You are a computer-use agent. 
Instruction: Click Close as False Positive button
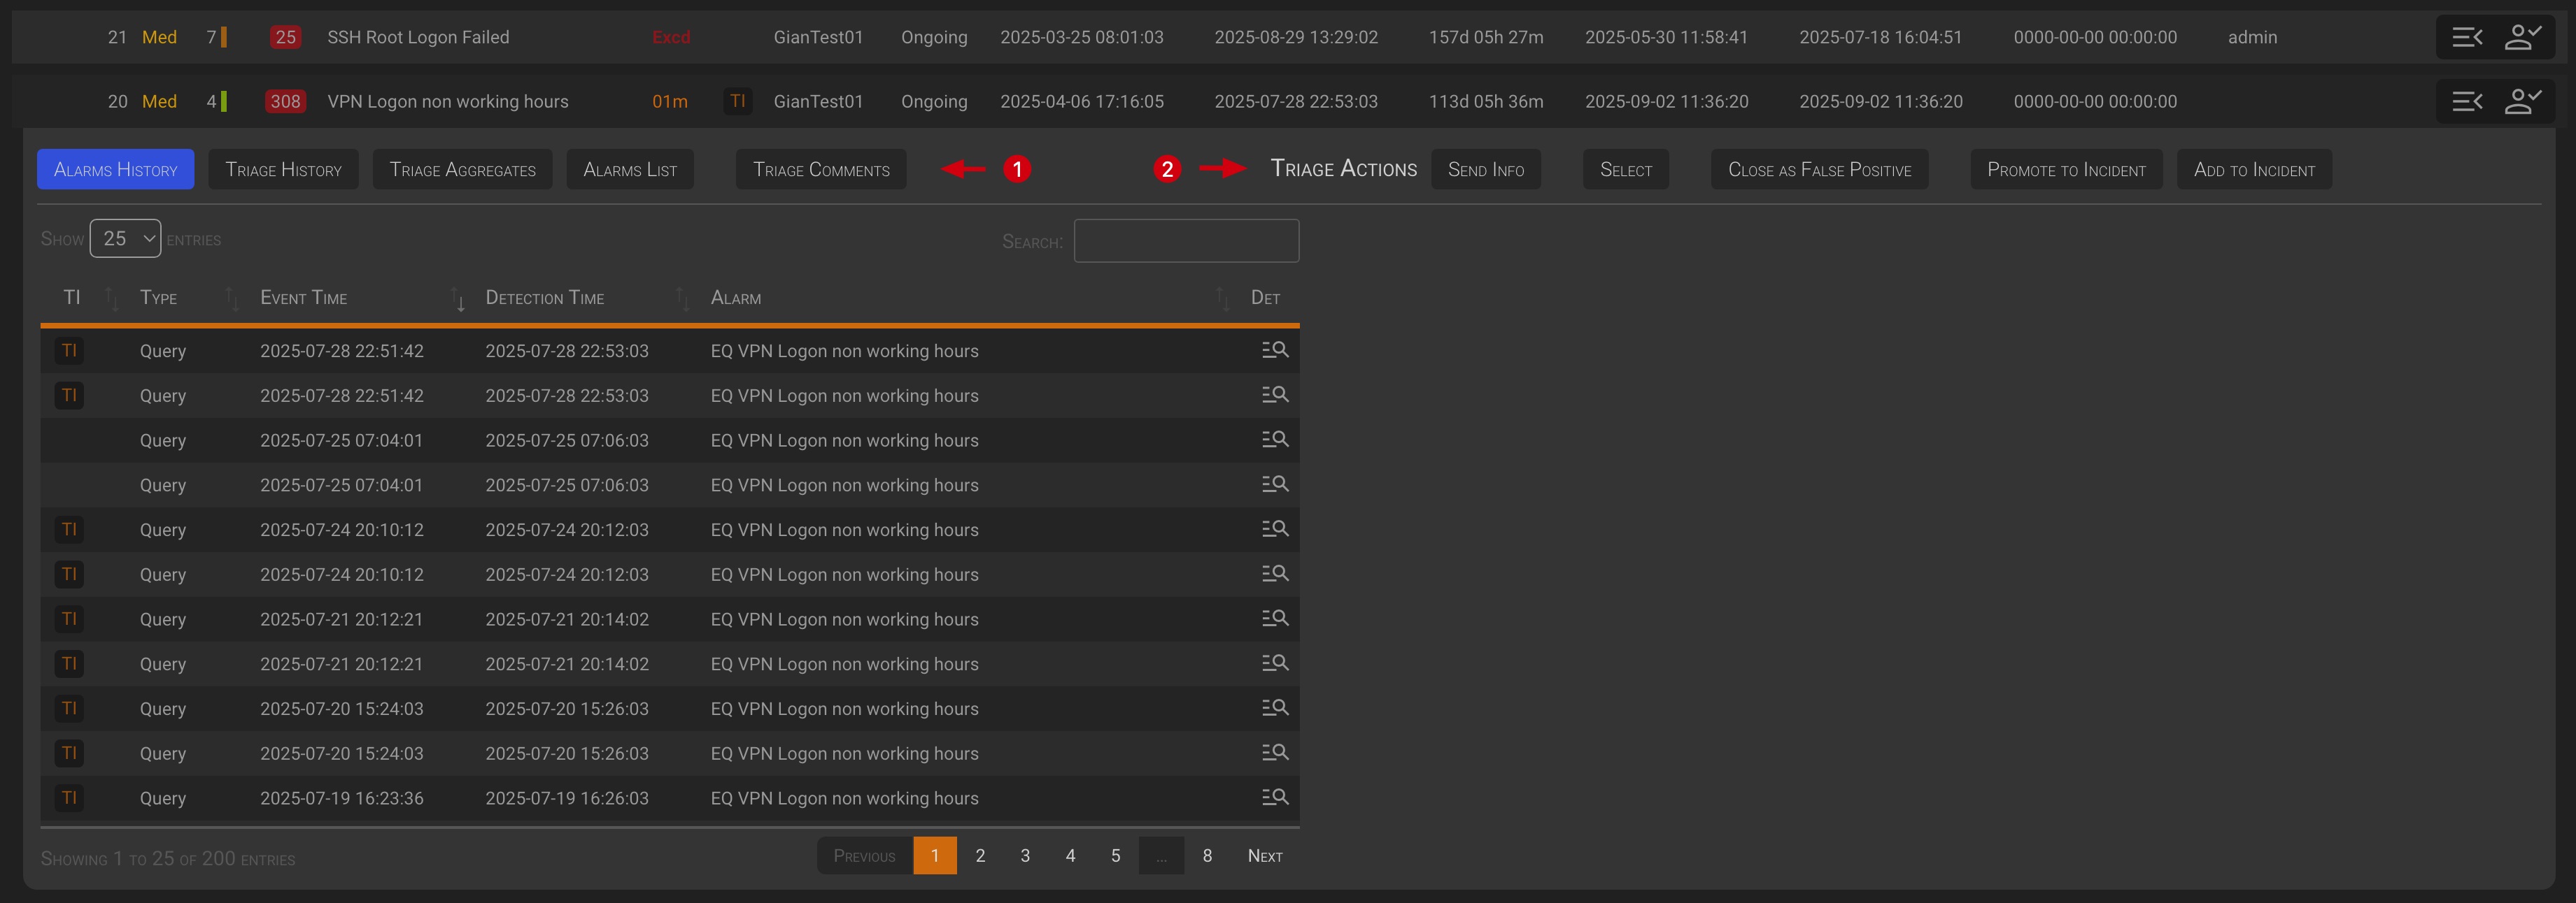(1818, 170)
